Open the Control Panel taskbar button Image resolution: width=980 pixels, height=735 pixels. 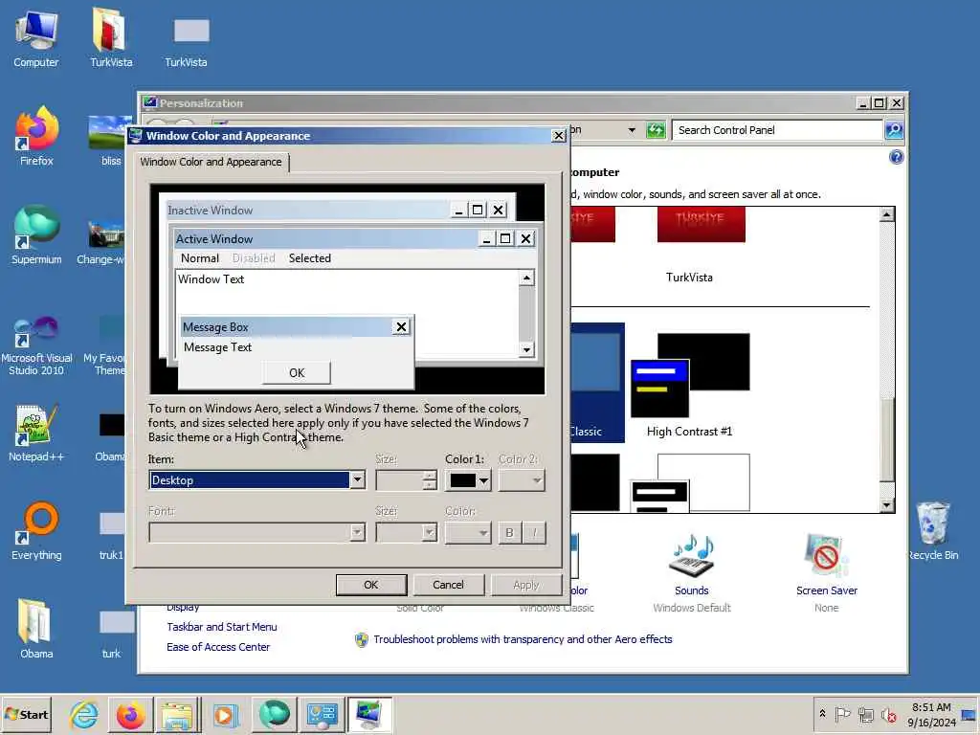click(x=322, y=714)
